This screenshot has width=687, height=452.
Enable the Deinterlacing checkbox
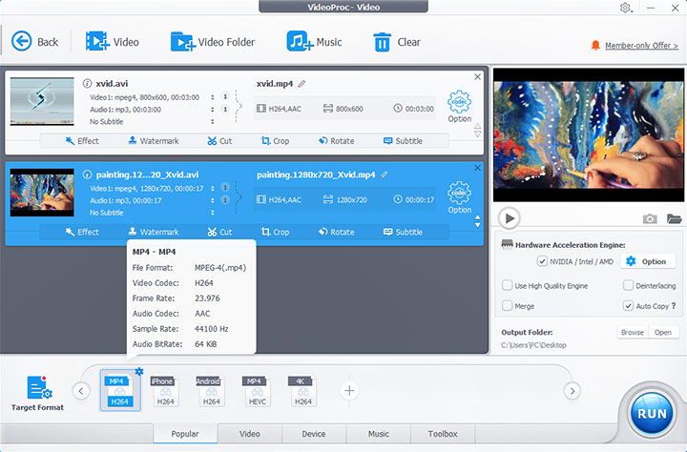pyautogui.click(x=628, y=285)
